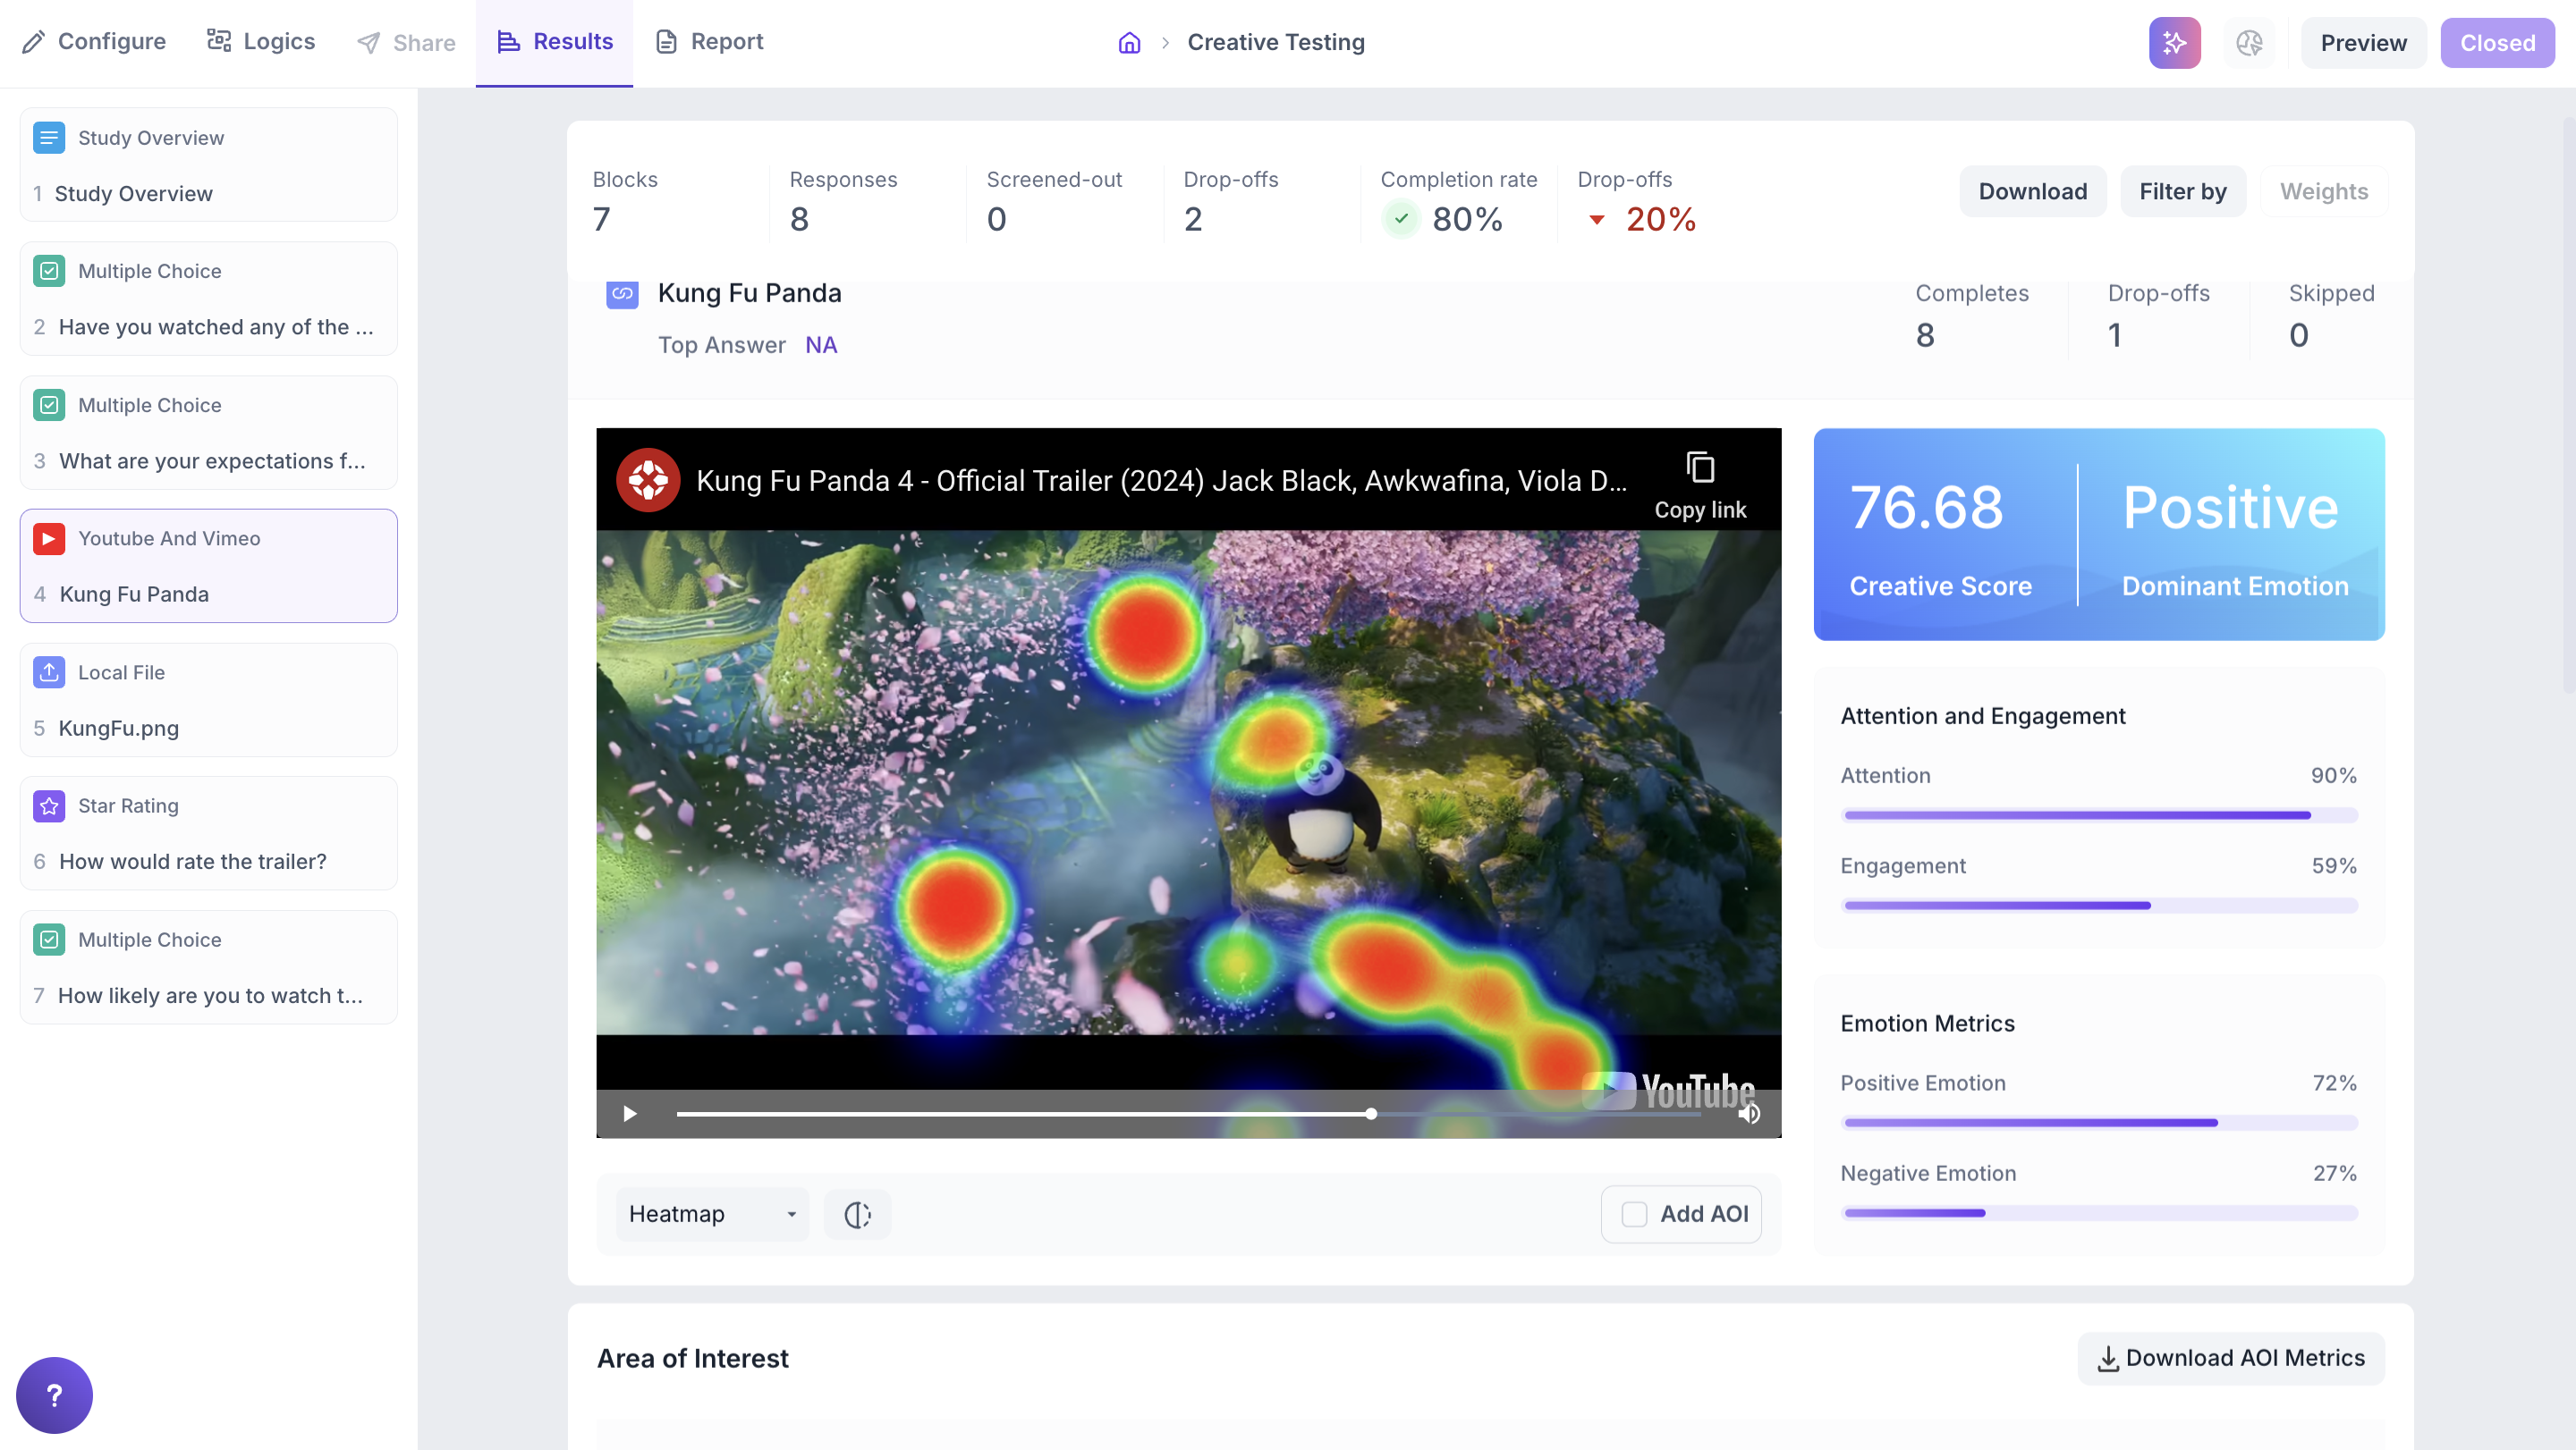2576x1450 pixels.
Task: Click the video volume speaker icon
Action: click(x=1749, y=1113)
